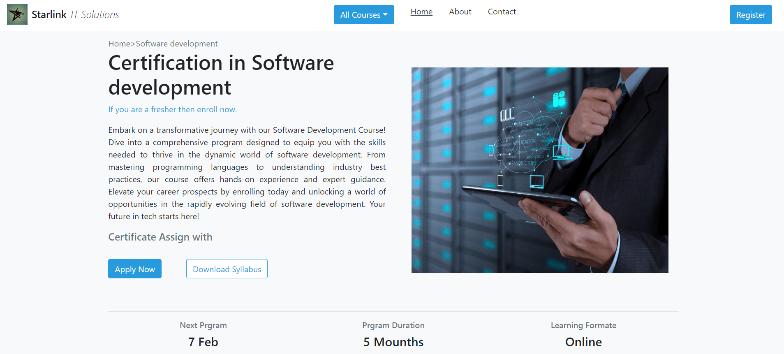Hit the Apply Now button
The width and height of the screenshot is (784, 354).
point(134,269)
